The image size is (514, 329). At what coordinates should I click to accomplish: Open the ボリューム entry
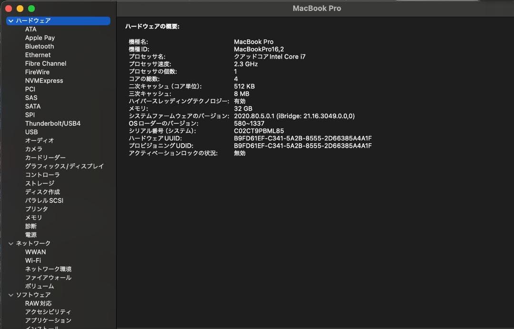coord(40,286)
